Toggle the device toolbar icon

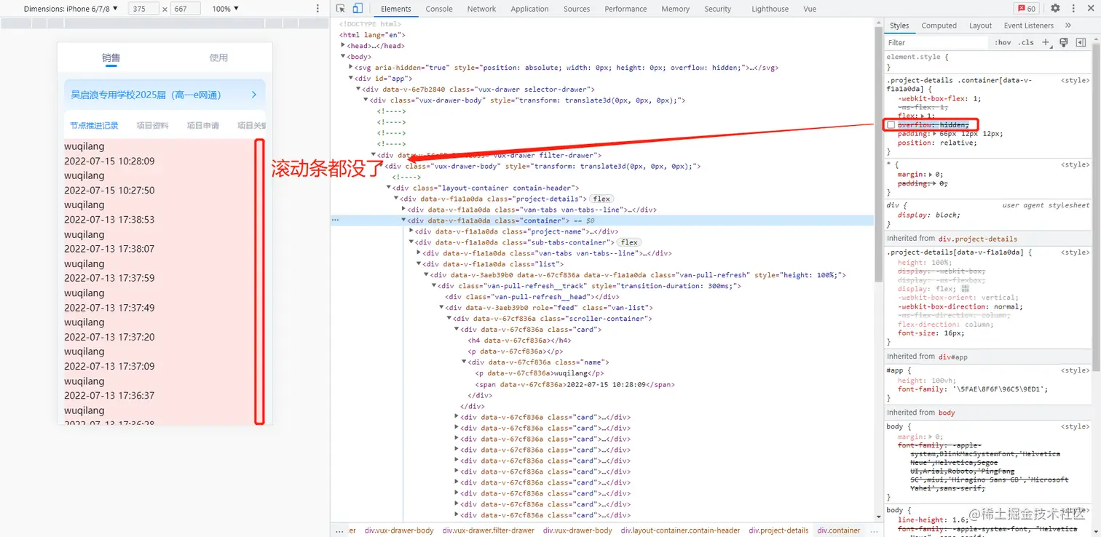358,9
